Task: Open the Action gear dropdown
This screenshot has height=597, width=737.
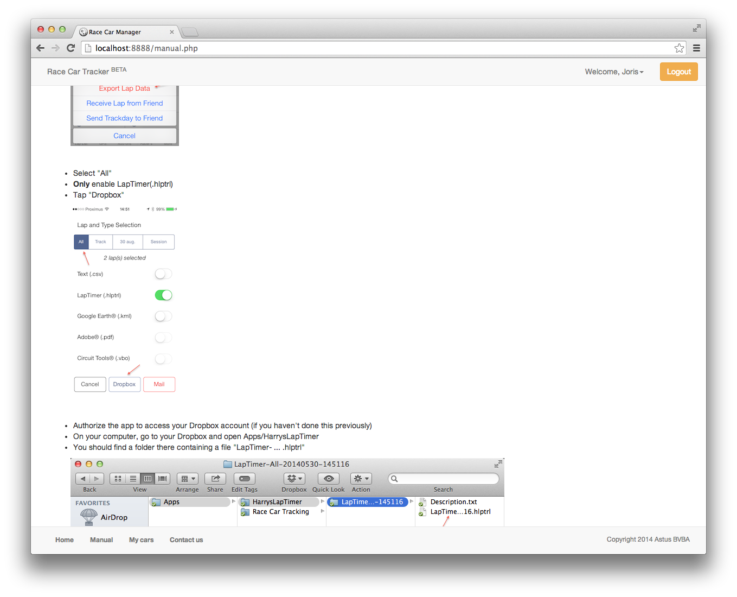Action: (361, 479)
